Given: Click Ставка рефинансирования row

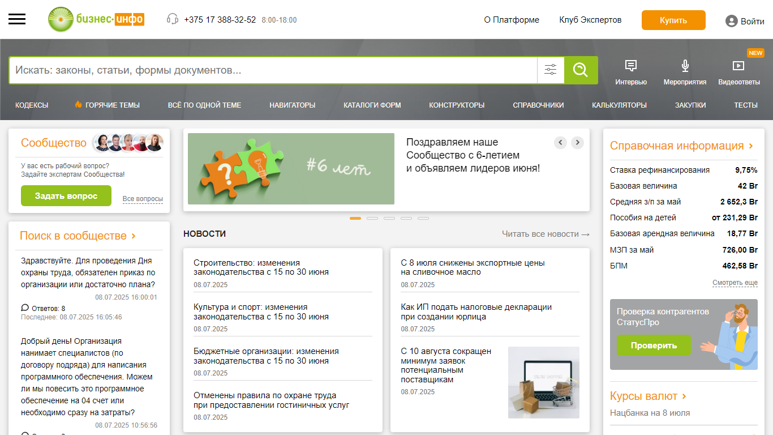Looking at the screenshot, I should pos(684,170).
